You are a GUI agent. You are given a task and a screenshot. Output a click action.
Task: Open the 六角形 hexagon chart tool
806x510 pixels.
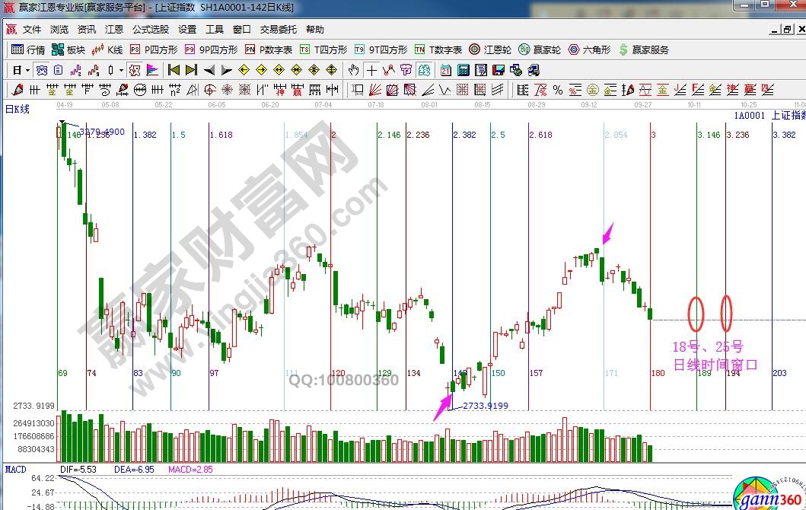[589, 49]
